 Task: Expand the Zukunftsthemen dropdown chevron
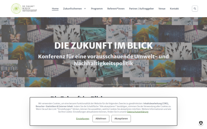pyautogui.click(x=85, y=9)
